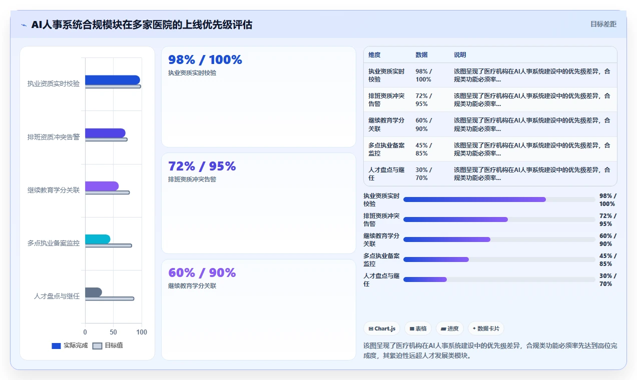
Task: Click the 98% / 100% card value
Action: click(x=205, y=60)
